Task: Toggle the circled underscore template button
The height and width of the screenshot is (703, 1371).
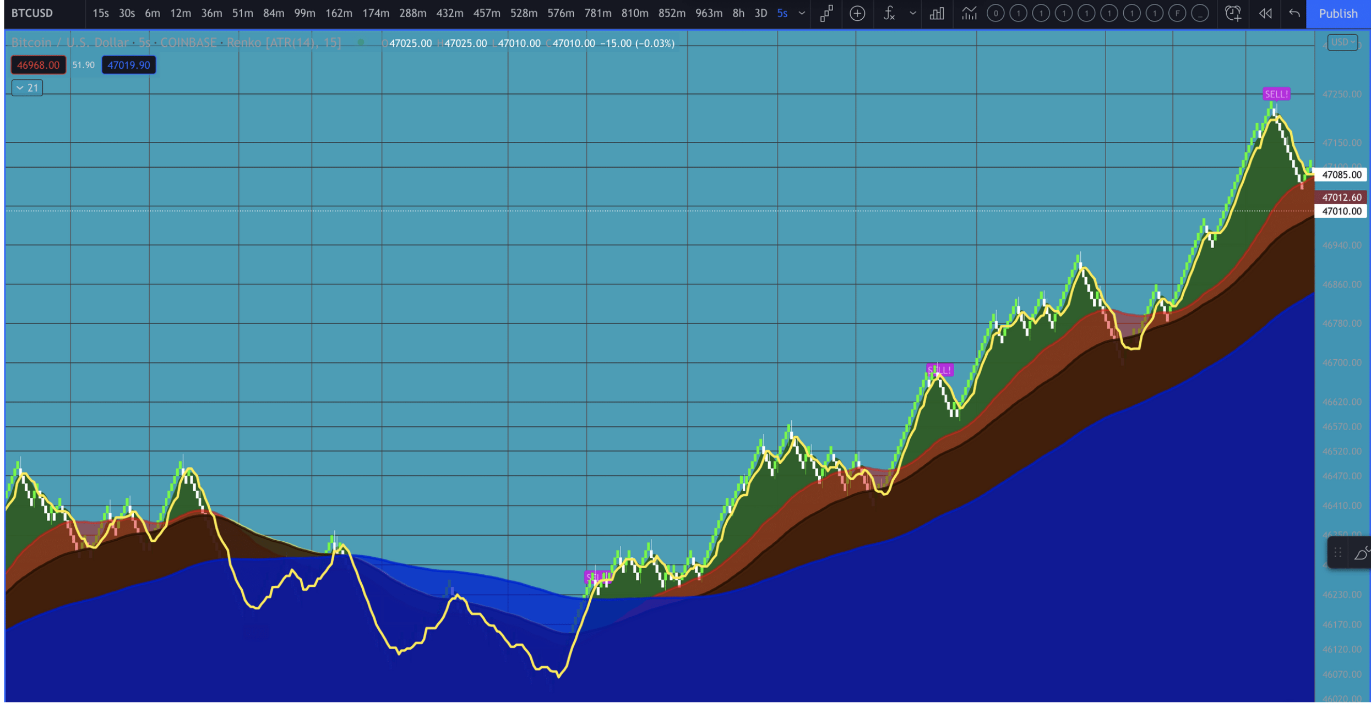Action: (1200, 13)
